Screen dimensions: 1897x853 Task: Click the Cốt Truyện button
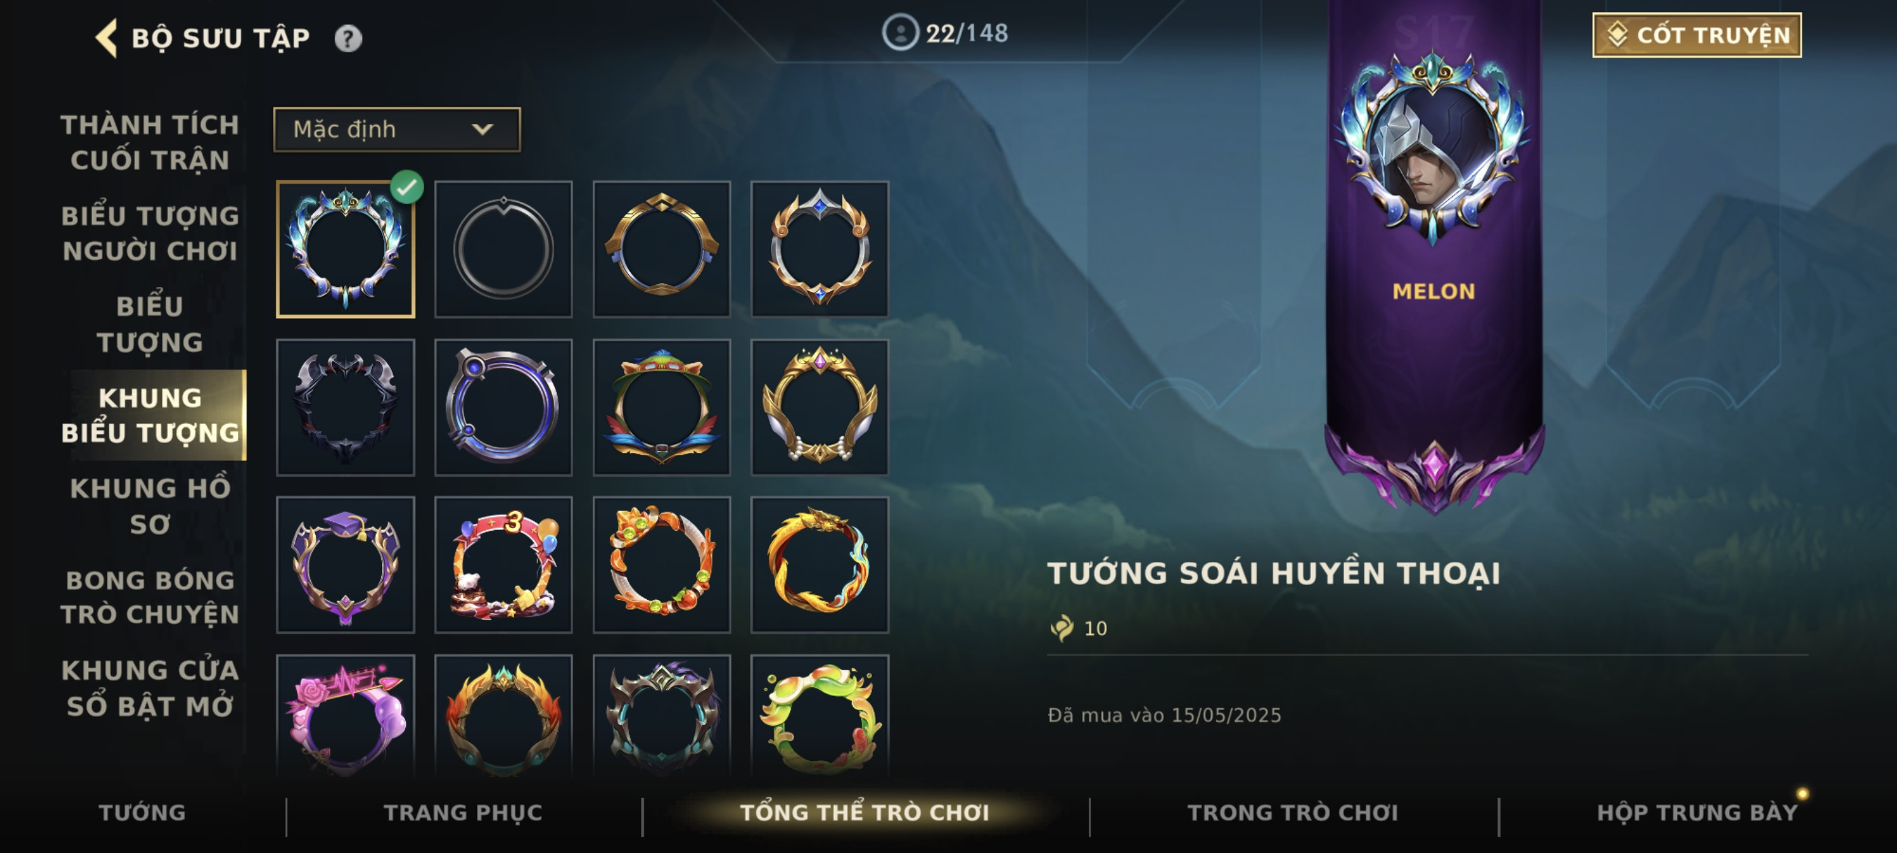pos(1696,35)
